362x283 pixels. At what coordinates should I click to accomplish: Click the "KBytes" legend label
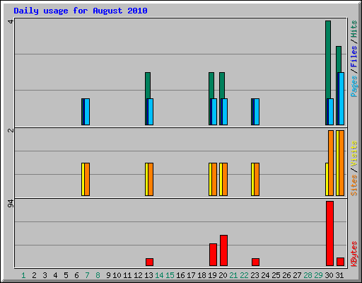click(354, 254)
